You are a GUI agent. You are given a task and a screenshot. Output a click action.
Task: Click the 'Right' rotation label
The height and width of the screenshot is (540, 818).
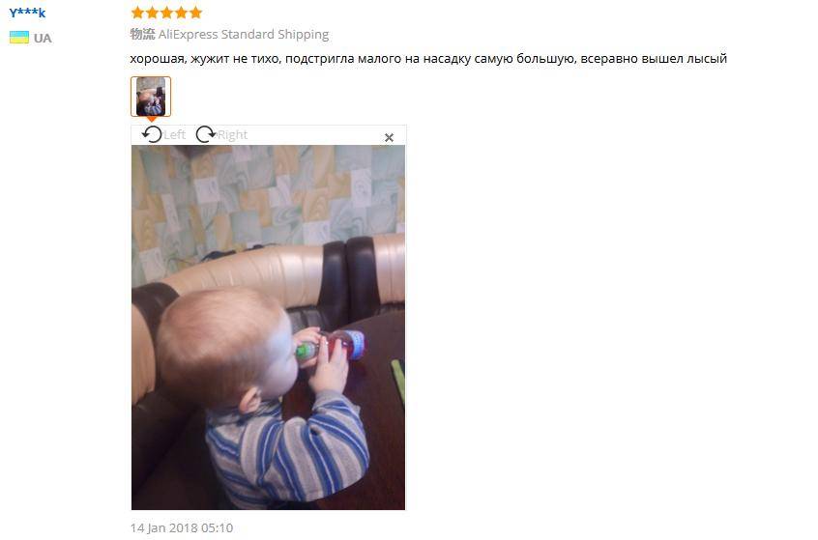[x=233, y=134]
